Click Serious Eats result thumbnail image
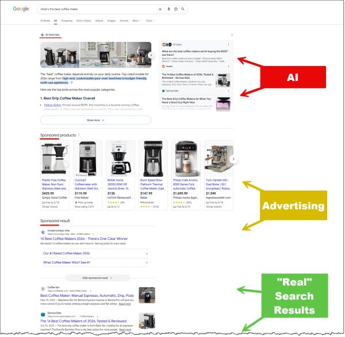Screen dimensions: 345x337 [147, 321]
